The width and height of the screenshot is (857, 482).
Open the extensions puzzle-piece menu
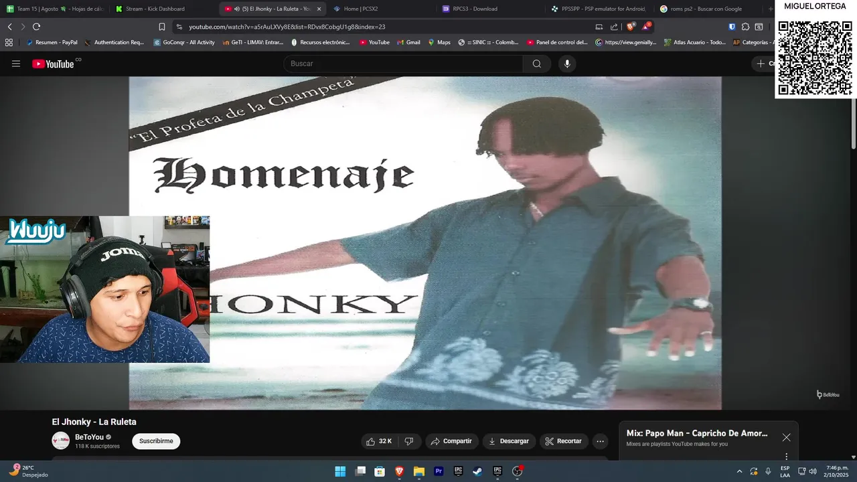click(745, 27)
